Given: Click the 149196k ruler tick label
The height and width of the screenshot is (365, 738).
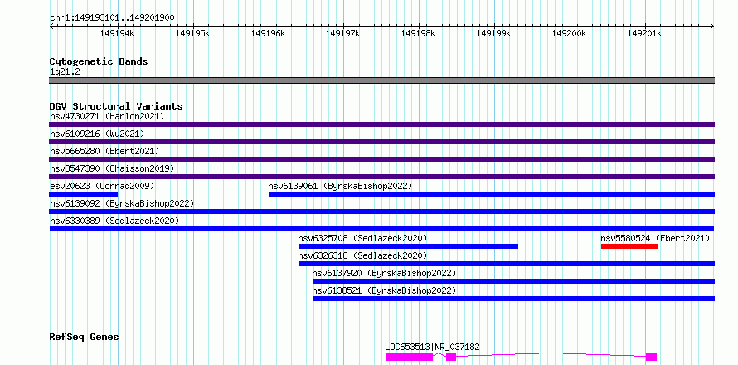Looking at the screenshot, I should 268,33.
